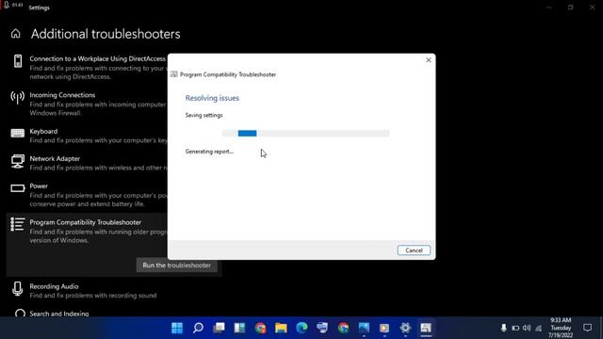Click the network tray icon

(538, 328)
